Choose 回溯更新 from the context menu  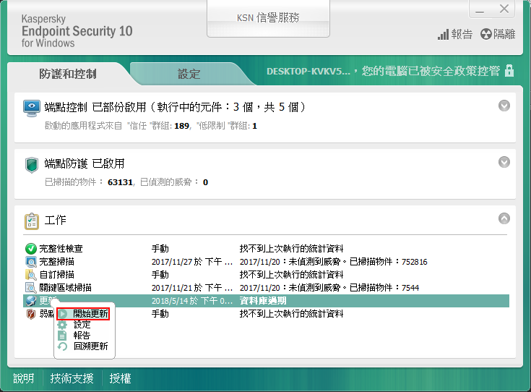click(x=91, y=346)
